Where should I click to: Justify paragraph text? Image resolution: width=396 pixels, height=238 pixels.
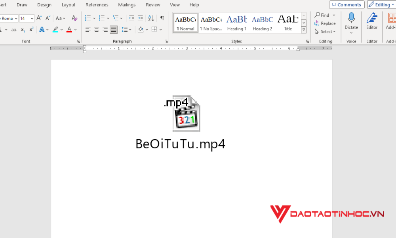coord(114,30)
